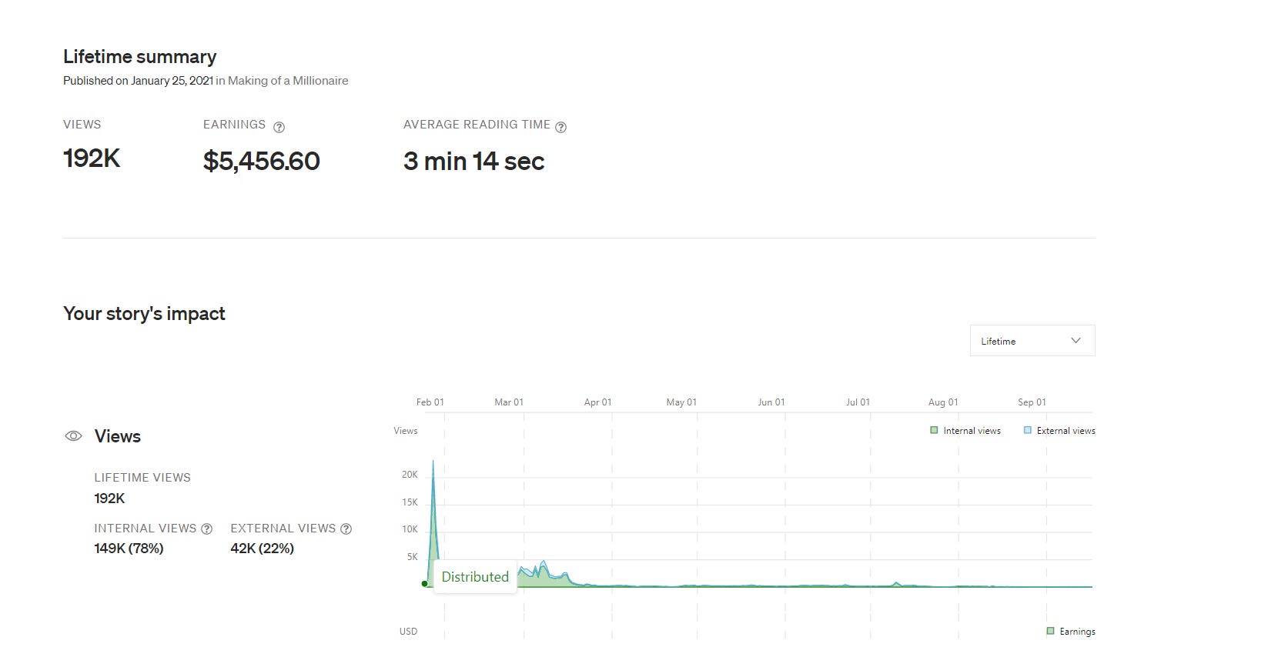The height and width of the screenshot is (647, 1268).
Task: Click the Sep 01 axis label
Action: coord(1032,402)
